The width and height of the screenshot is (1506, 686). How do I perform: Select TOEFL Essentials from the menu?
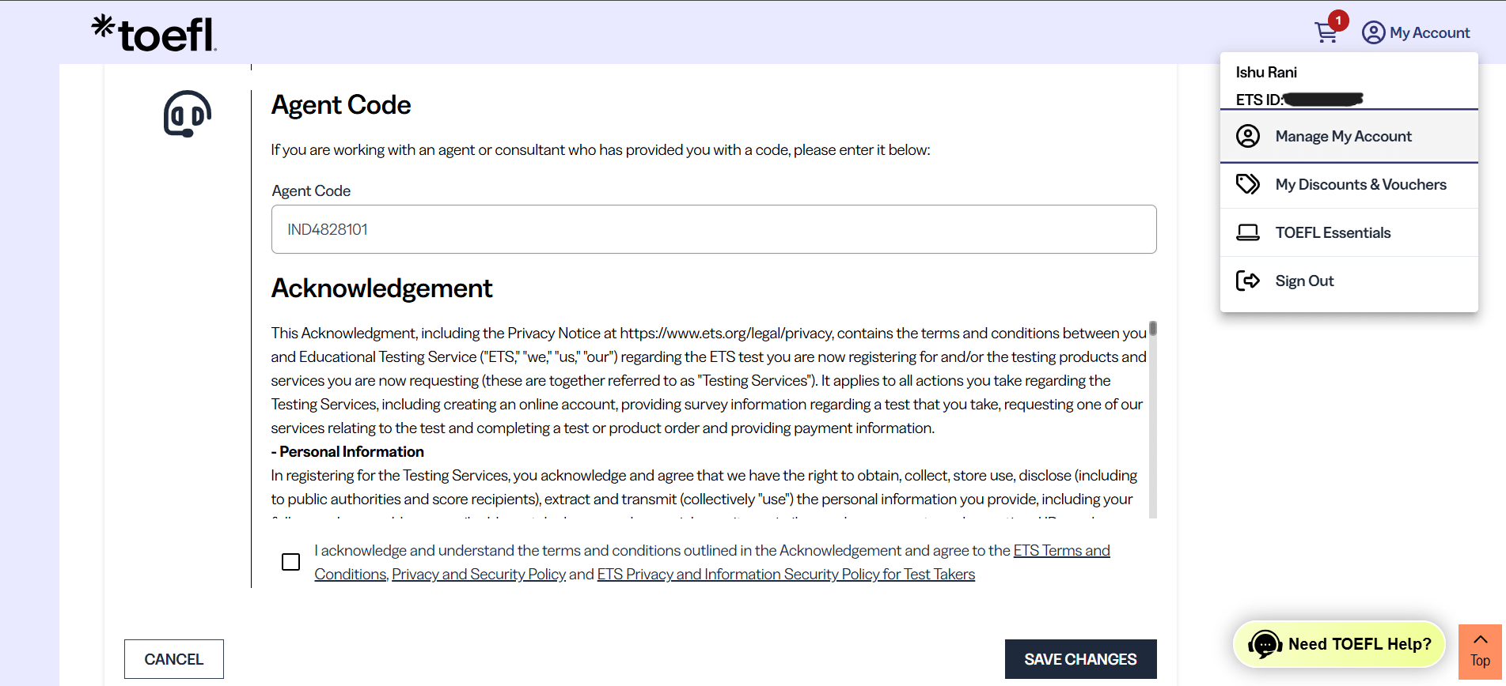click(x=1333, y=232)
